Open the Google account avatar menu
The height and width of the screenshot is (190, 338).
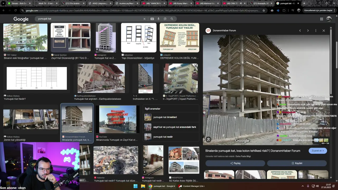[329, 19]
